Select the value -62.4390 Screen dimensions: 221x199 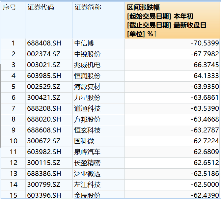[205, 195]
